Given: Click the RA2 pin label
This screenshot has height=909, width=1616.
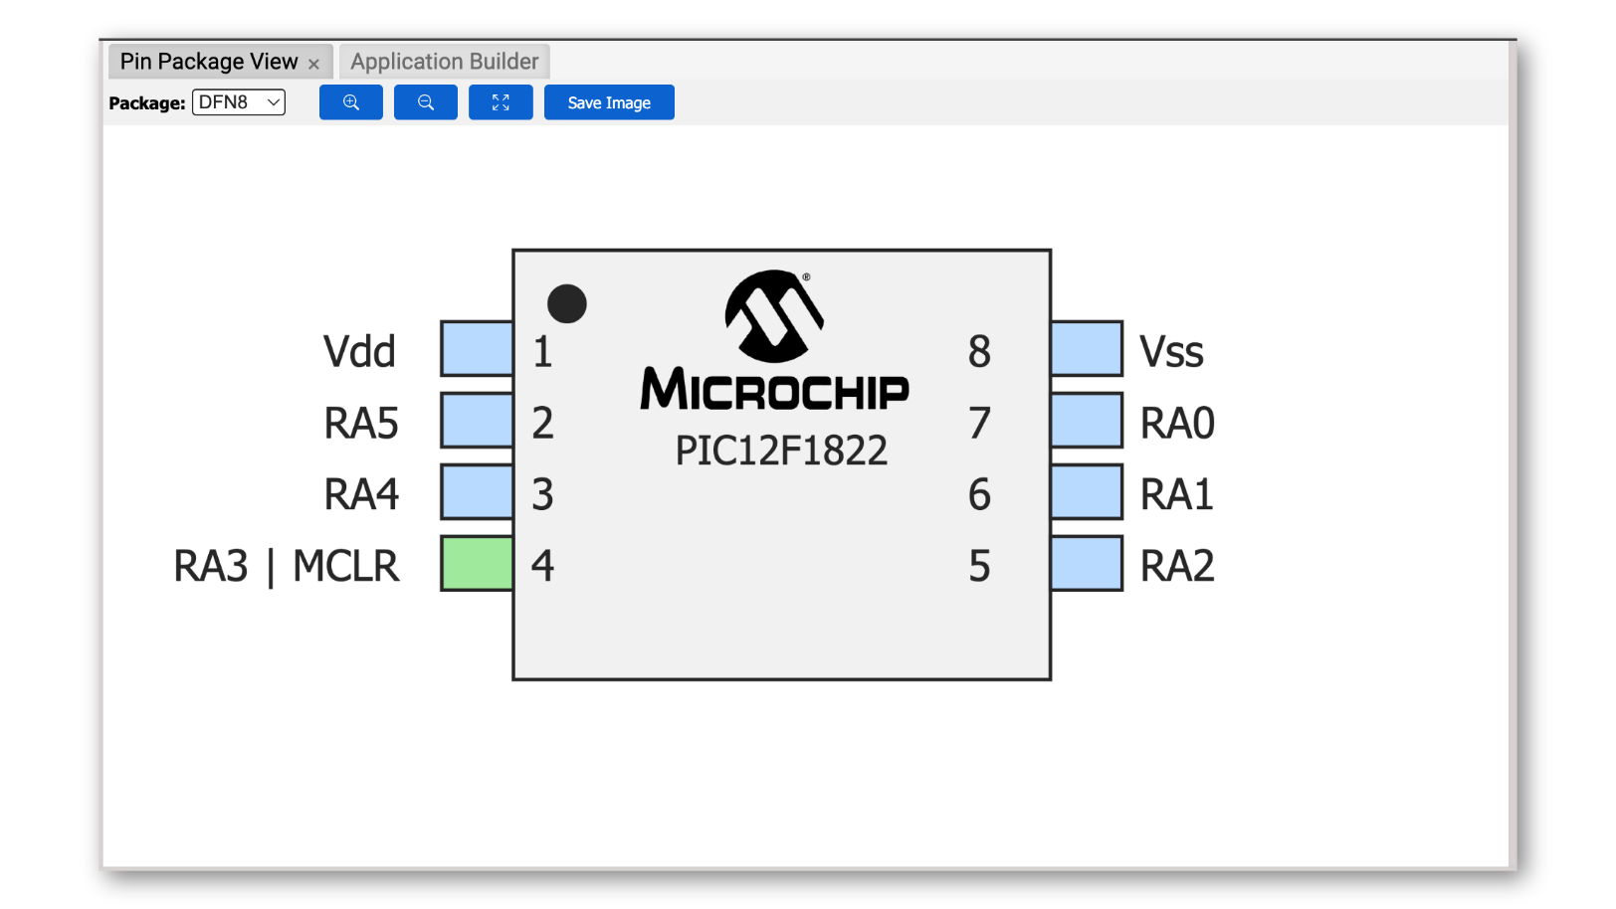Looking at the screenshot, I should click(x=1177, y=566).
